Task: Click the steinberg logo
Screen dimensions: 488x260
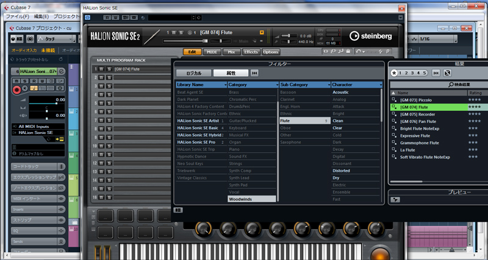Action: tap(370, 36)
